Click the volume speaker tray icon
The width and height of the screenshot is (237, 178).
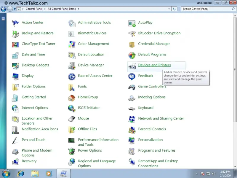214,174
